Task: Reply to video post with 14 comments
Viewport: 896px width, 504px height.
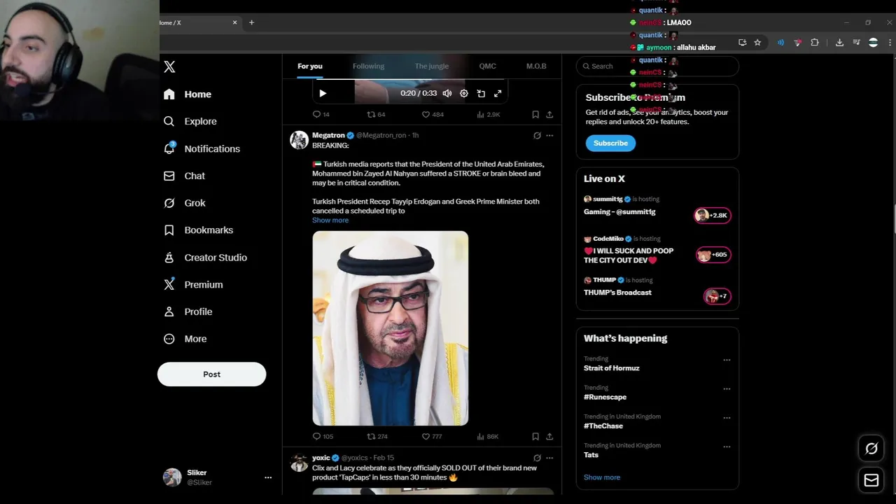Action: click(x=321, y=114)
